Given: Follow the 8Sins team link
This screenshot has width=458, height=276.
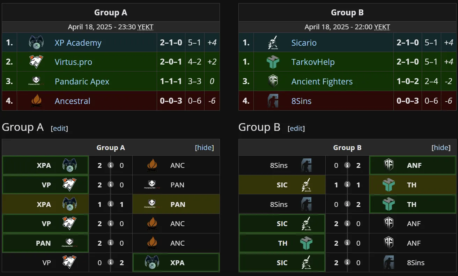Looking at the screenshot, I should coord(301,101).
